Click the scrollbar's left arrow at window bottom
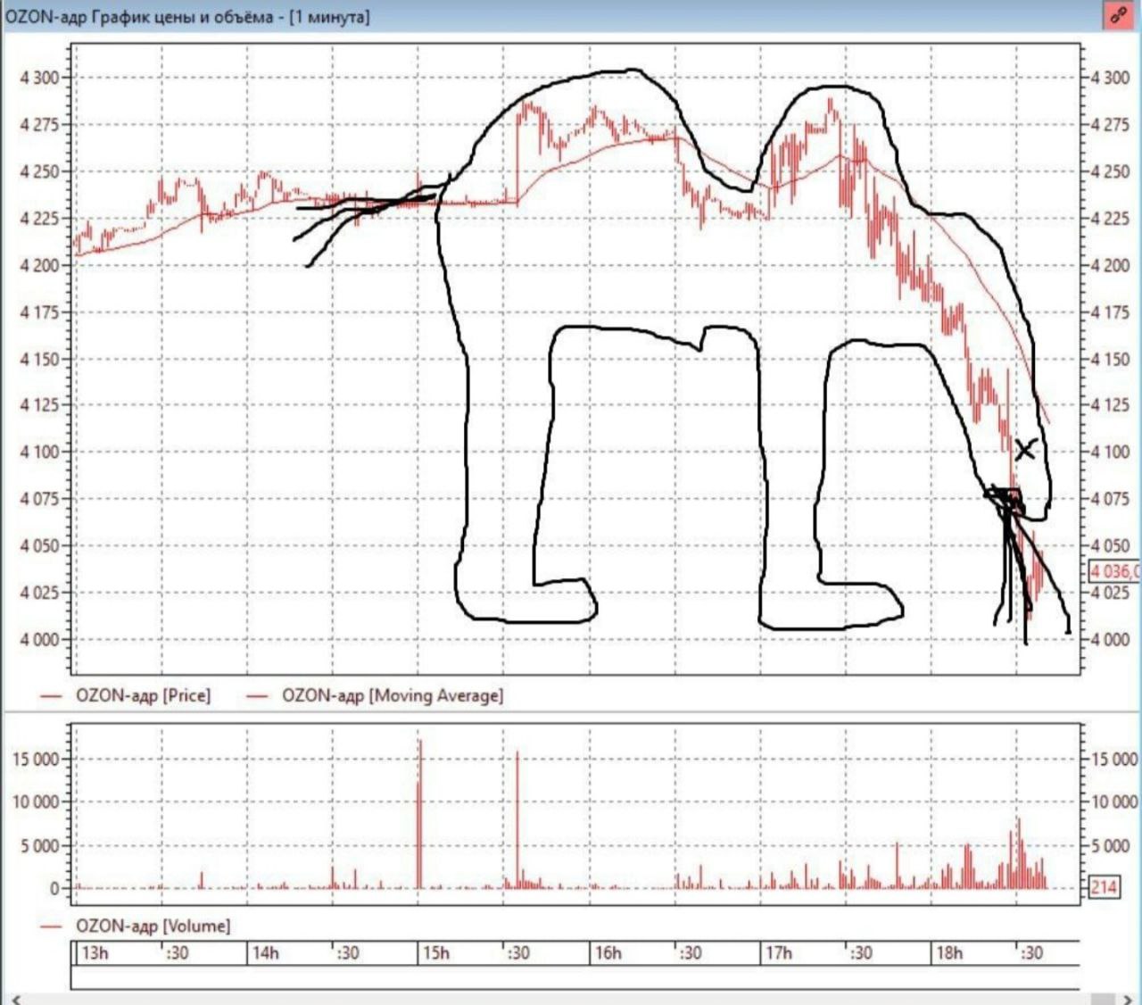 coord(15,999)
